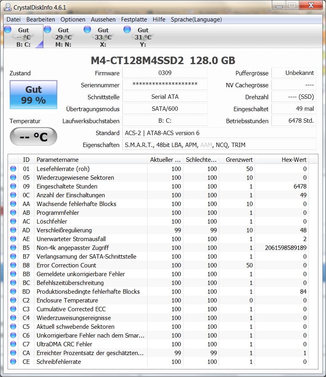Viewport: 326px width, 377px height.
Task: Click the status icon of Eingeschaltete Stunden
Action: point(13,186)
